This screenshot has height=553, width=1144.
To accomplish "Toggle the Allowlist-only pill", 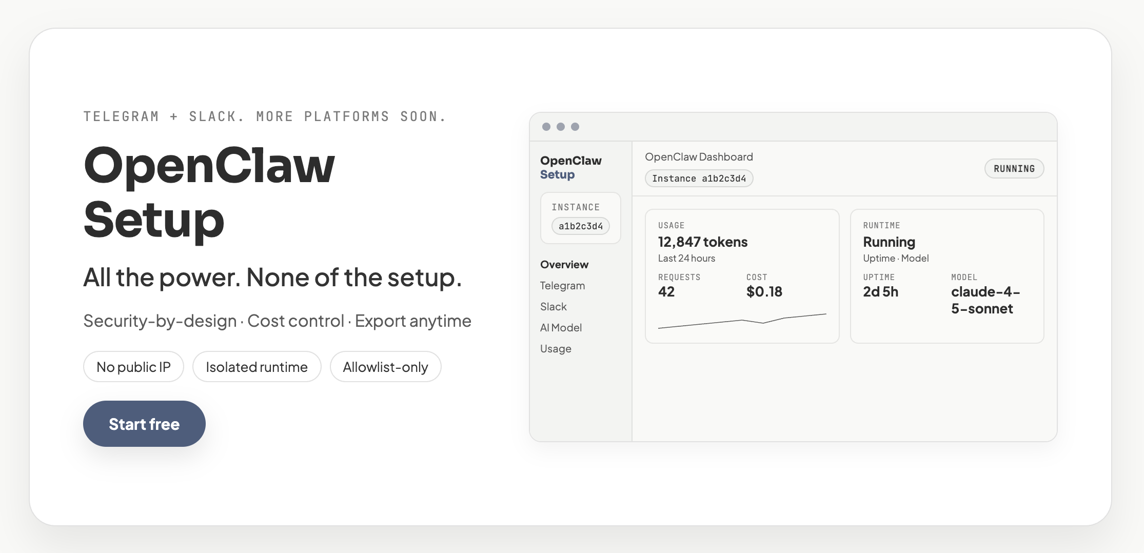I will coord(385,366).
